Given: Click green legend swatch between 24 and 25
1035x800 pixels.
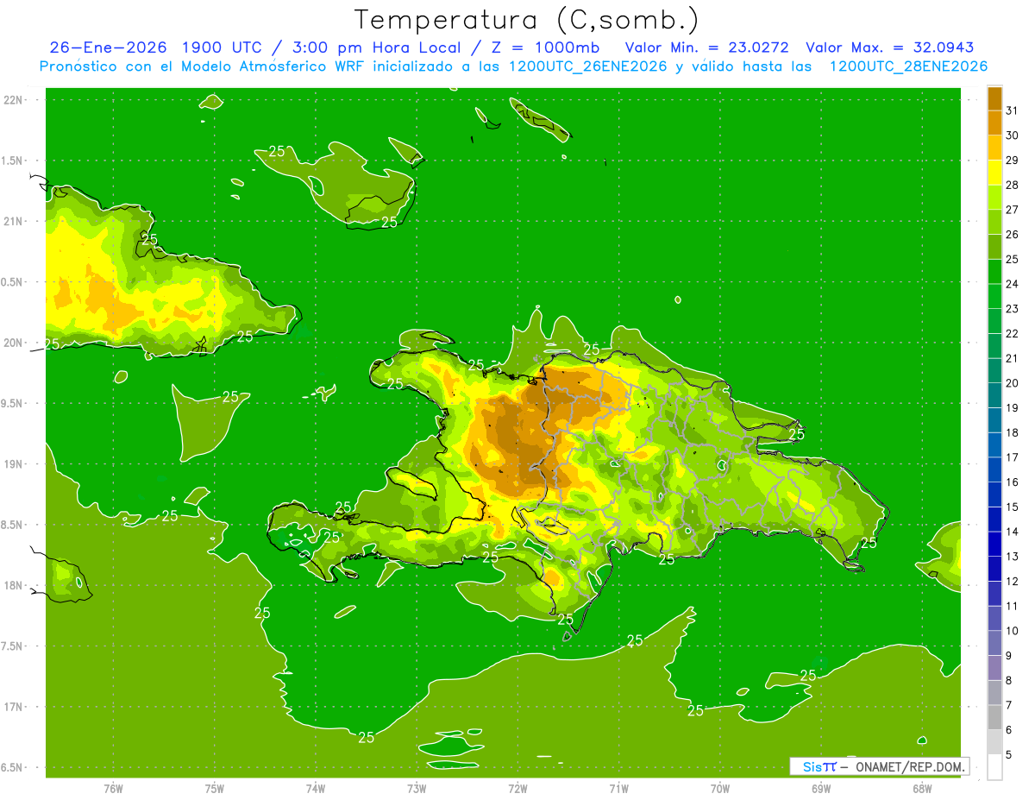Looking at the screenshot, I should tap(994, 272).
